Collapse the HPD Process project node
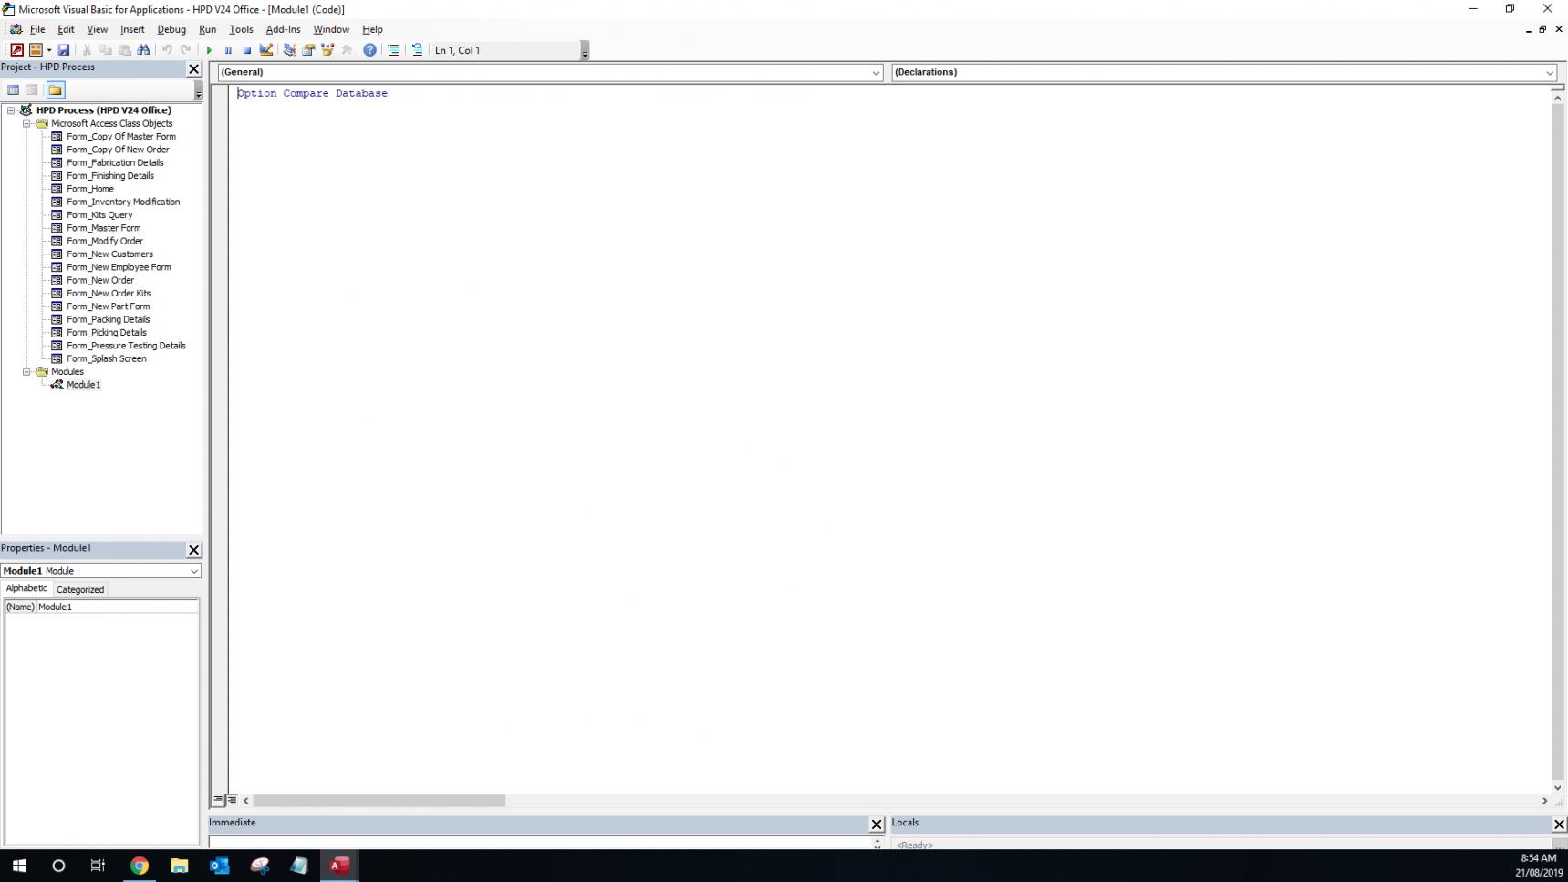 click(x=11, y=110)
